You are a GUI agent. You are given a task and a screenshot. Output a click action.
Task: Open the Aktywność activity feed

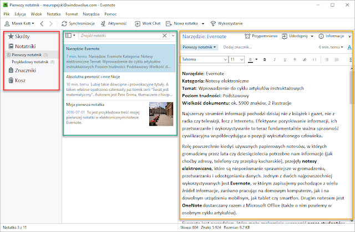(114, 23)
